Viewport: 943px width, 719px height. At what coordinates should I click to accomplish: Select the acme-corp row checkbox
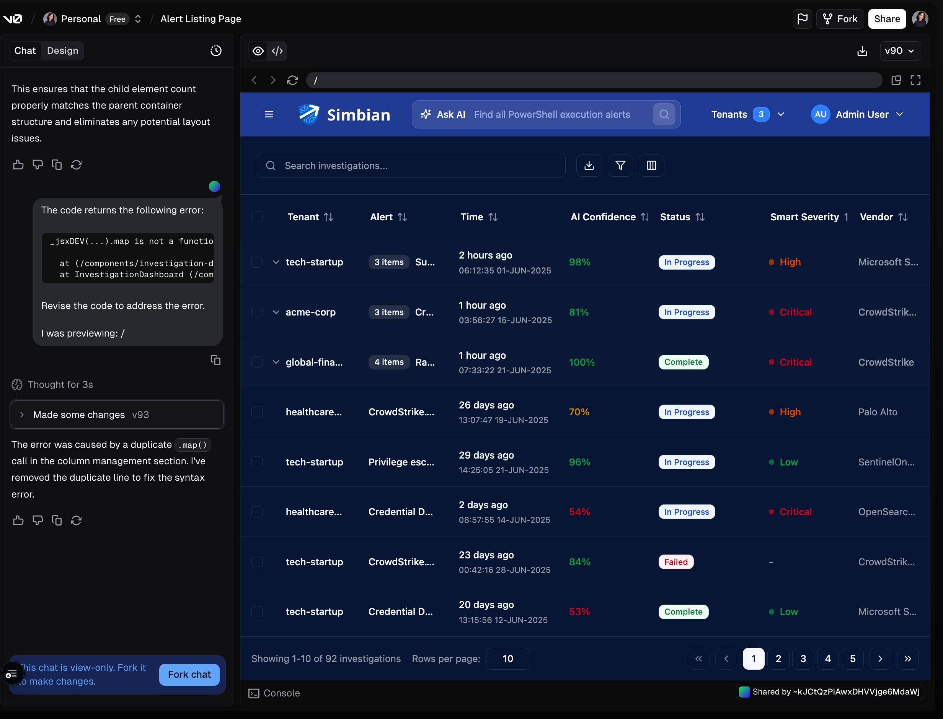pos(257,312)
